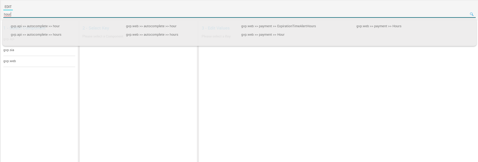Switch to the EDIT tab
The width and height of the screenshot is (478, 162).
pyautogui.click(x=8, y=7)
